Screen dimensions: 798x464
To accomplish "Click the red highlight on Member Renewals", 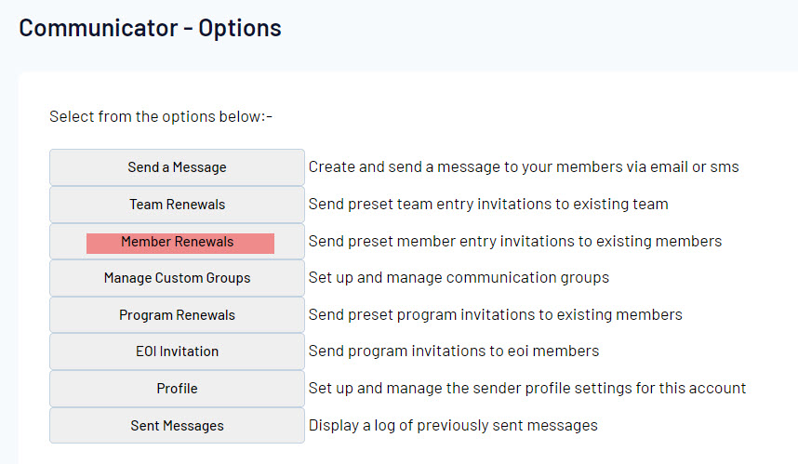I will [180, 243].
